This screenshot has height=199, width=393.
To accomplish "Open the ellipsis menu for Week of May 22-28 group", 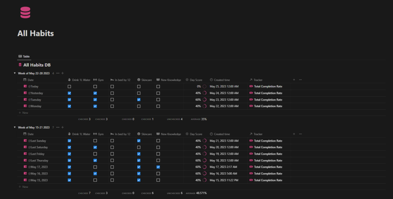I will pos(58,73).
